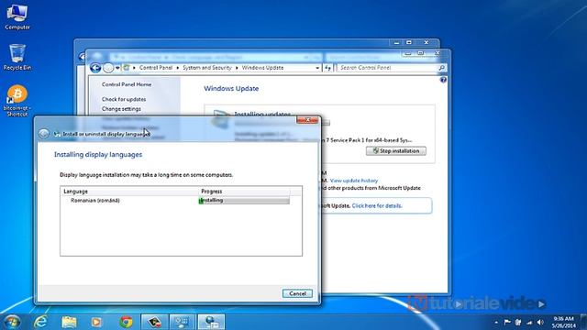Open the Windows Start menu orb

pos(12,322)
